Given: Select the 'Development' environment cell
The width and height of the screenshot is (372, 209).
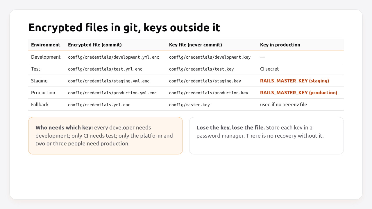Looking at the screenshot, I should [x=46, y=57].
